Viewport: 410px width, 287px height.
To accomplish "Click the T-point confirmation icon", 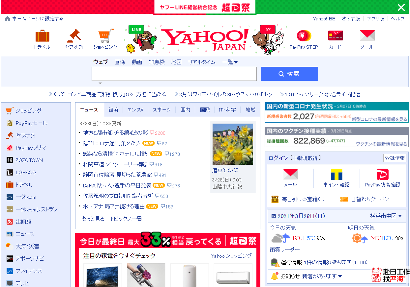I will [x=336, y=175].
